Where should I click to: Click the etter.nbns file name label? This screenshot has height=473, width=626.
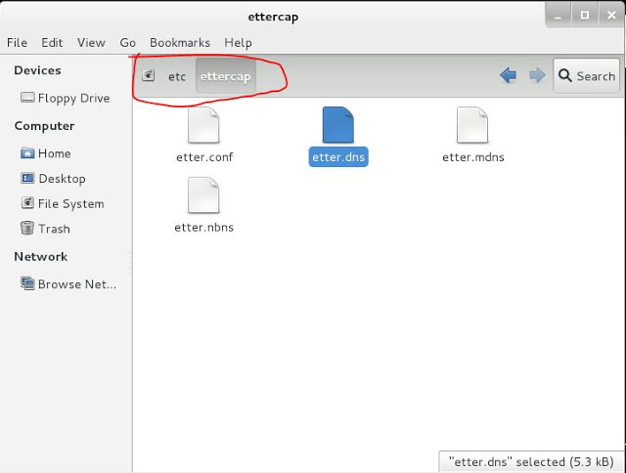click(x=204, y=228)
